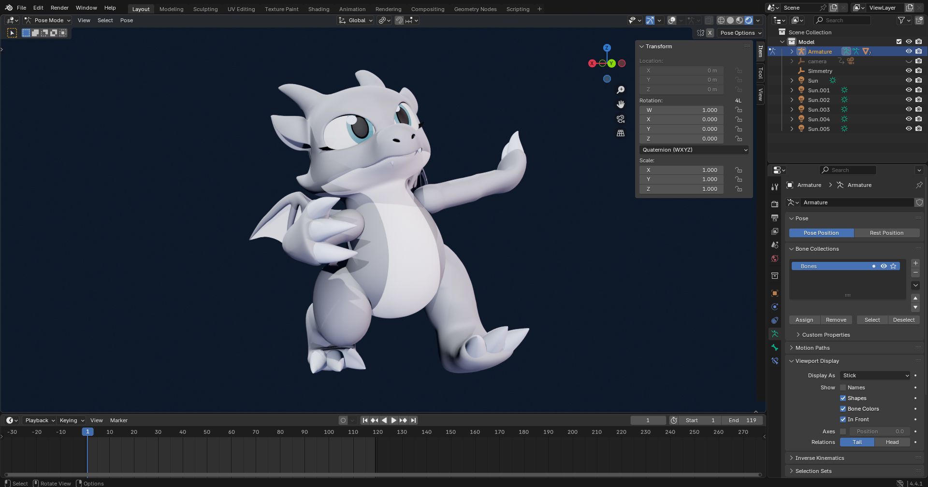Image resolution: width=928 pixels, height=487 pixels.
Task: Open the Pose Mode dropdown
Action: [47, 20]
